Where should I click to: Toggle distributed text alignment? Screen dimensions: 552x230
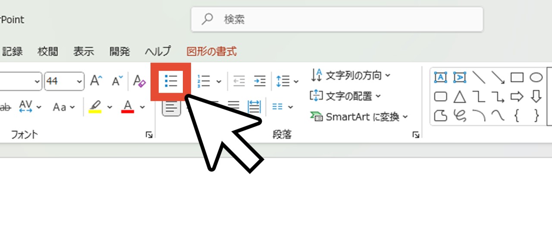pos(254,106)
